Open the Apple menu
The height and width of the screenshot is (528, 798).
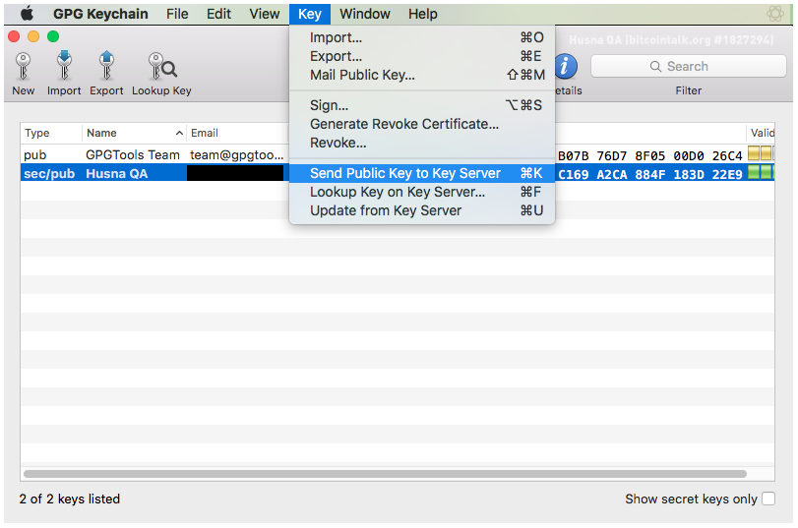point(27,14)
